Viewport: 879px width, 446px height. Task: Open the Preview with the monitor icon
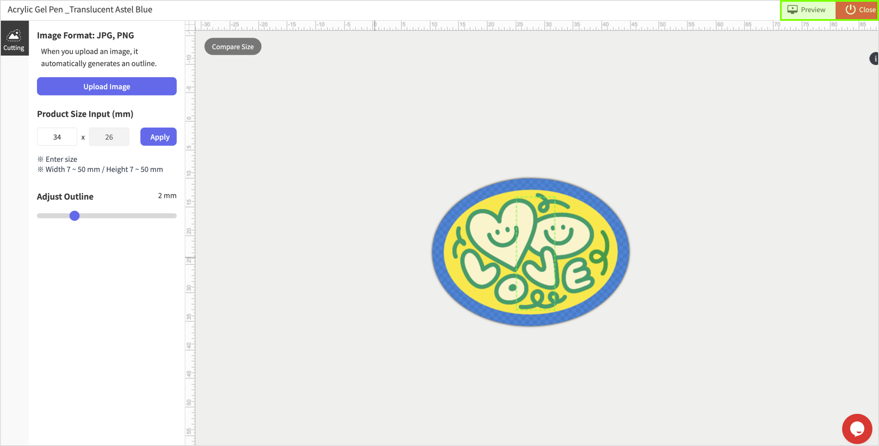807,10
